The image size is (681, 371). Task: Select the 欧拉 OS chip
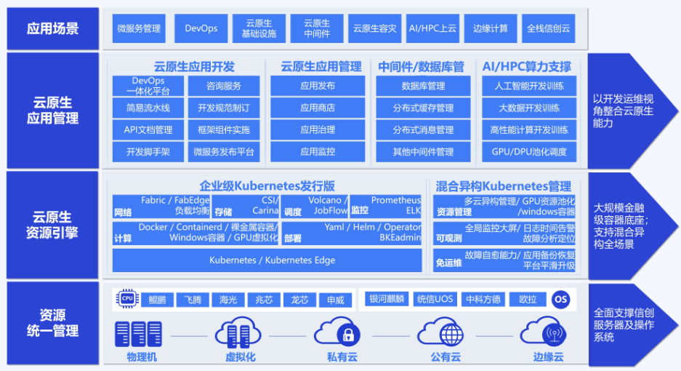pos(527,299)
